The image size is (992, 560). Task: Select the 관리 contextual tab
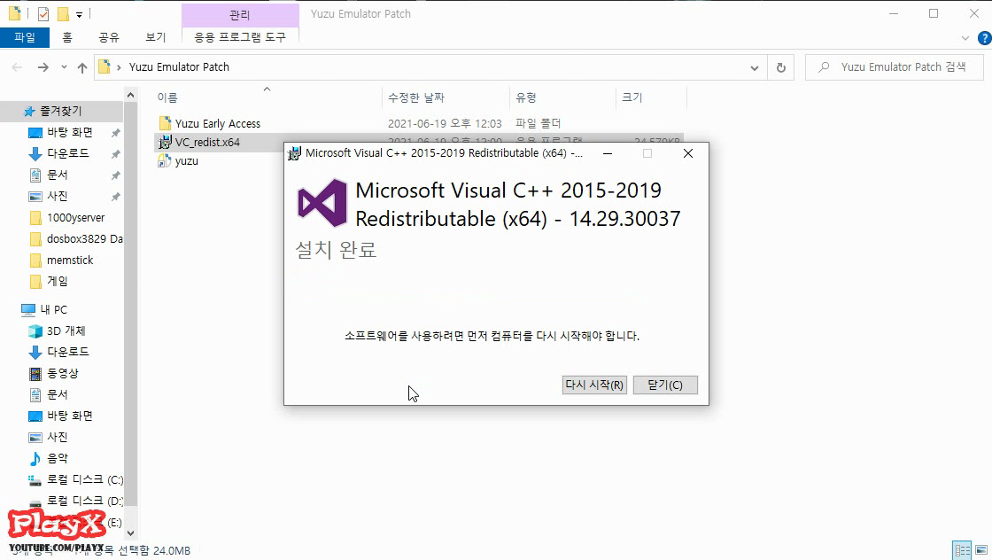[x=240, y=14]
